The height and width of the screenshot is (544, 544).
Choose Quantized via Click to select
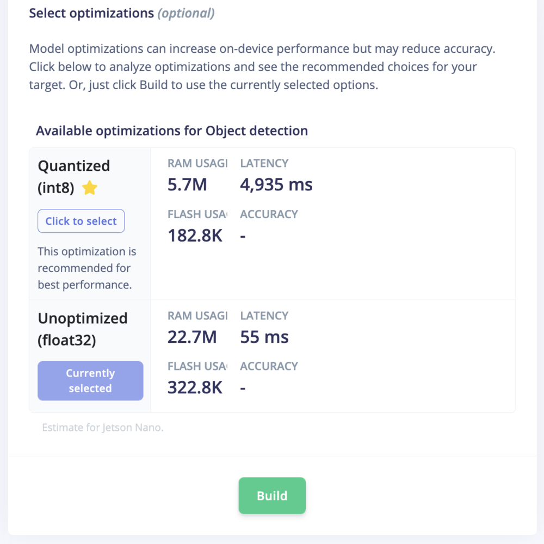(x=81, y=221)
